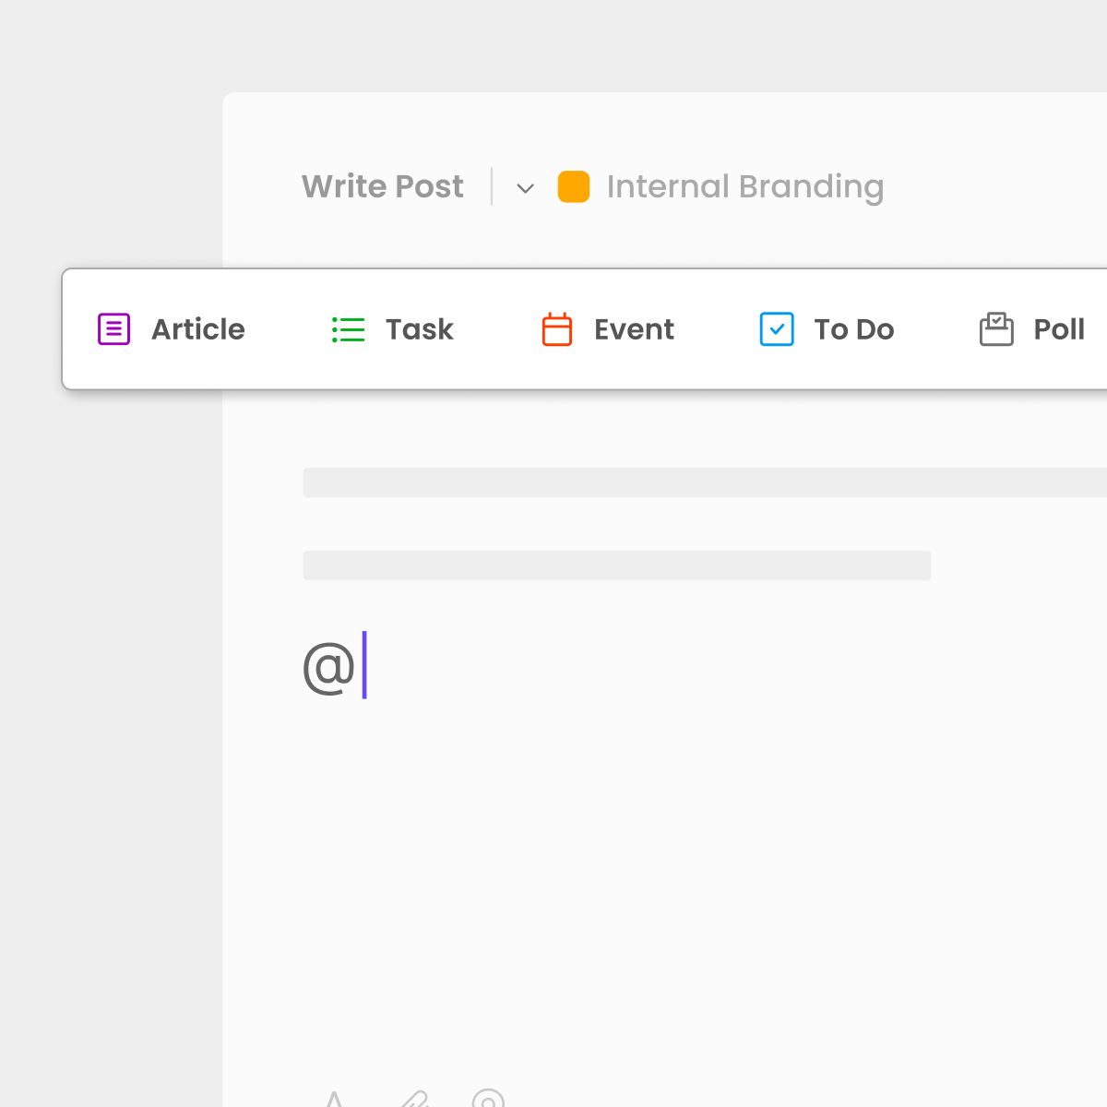The width and height of the screenshot is (1107, 1107).
Task: Select the Task label in the toolbar
Action: [x=419, y=329]
